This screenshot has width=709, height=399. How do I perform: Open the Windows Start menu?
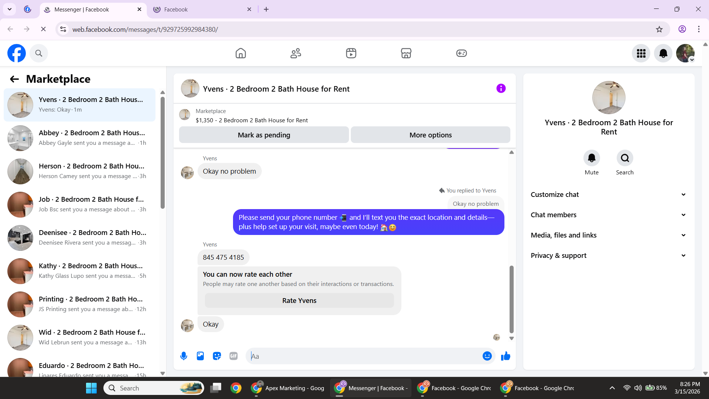91,388
